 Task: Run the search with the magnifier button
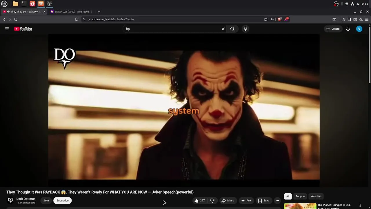point(232,29)
